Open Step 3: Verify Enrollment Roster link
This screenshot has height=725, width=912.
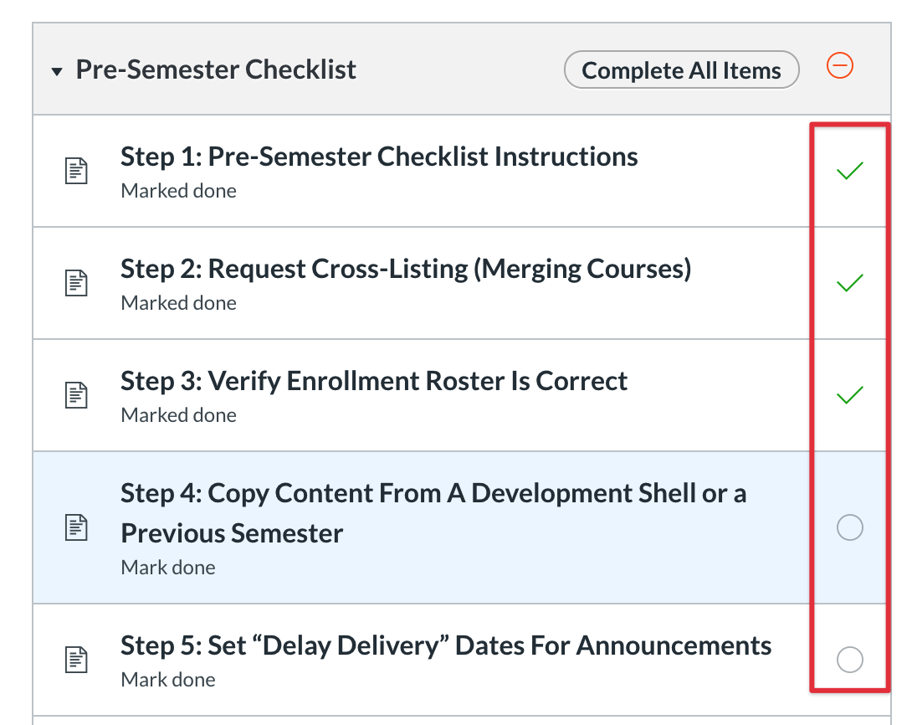pos(374,381)
